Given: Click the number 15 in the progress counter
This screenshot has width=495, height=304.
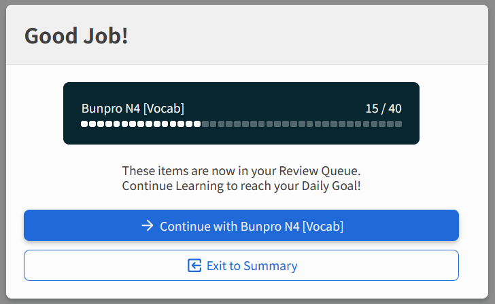Looking at the screenshot, I should (x=371, y=109).
